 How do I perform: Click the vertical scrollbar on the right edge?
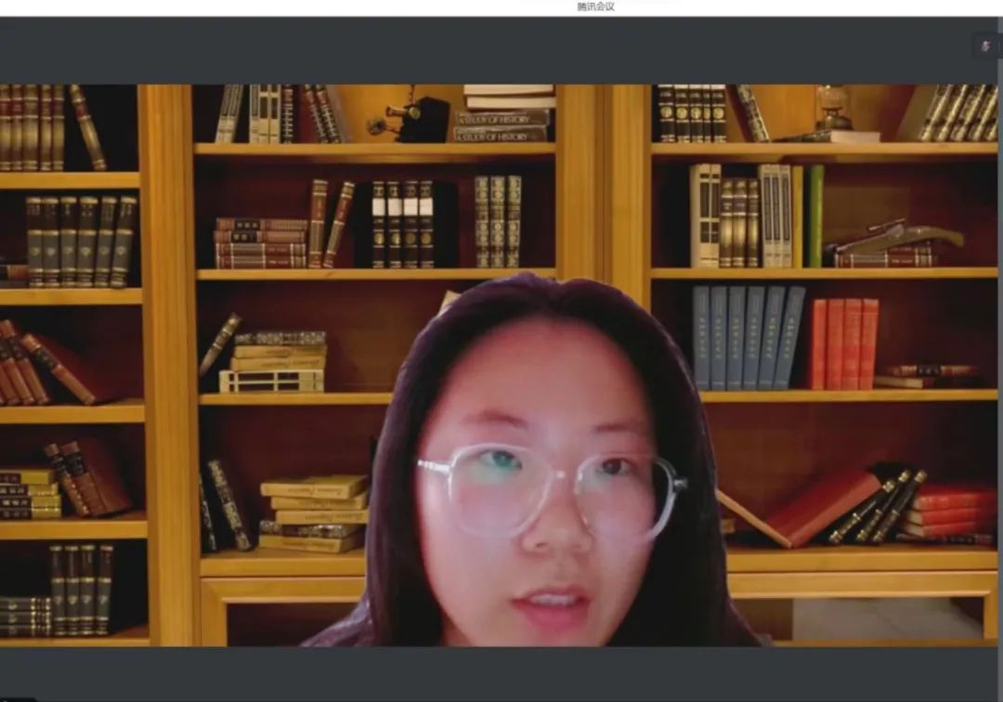coord(999,371)
